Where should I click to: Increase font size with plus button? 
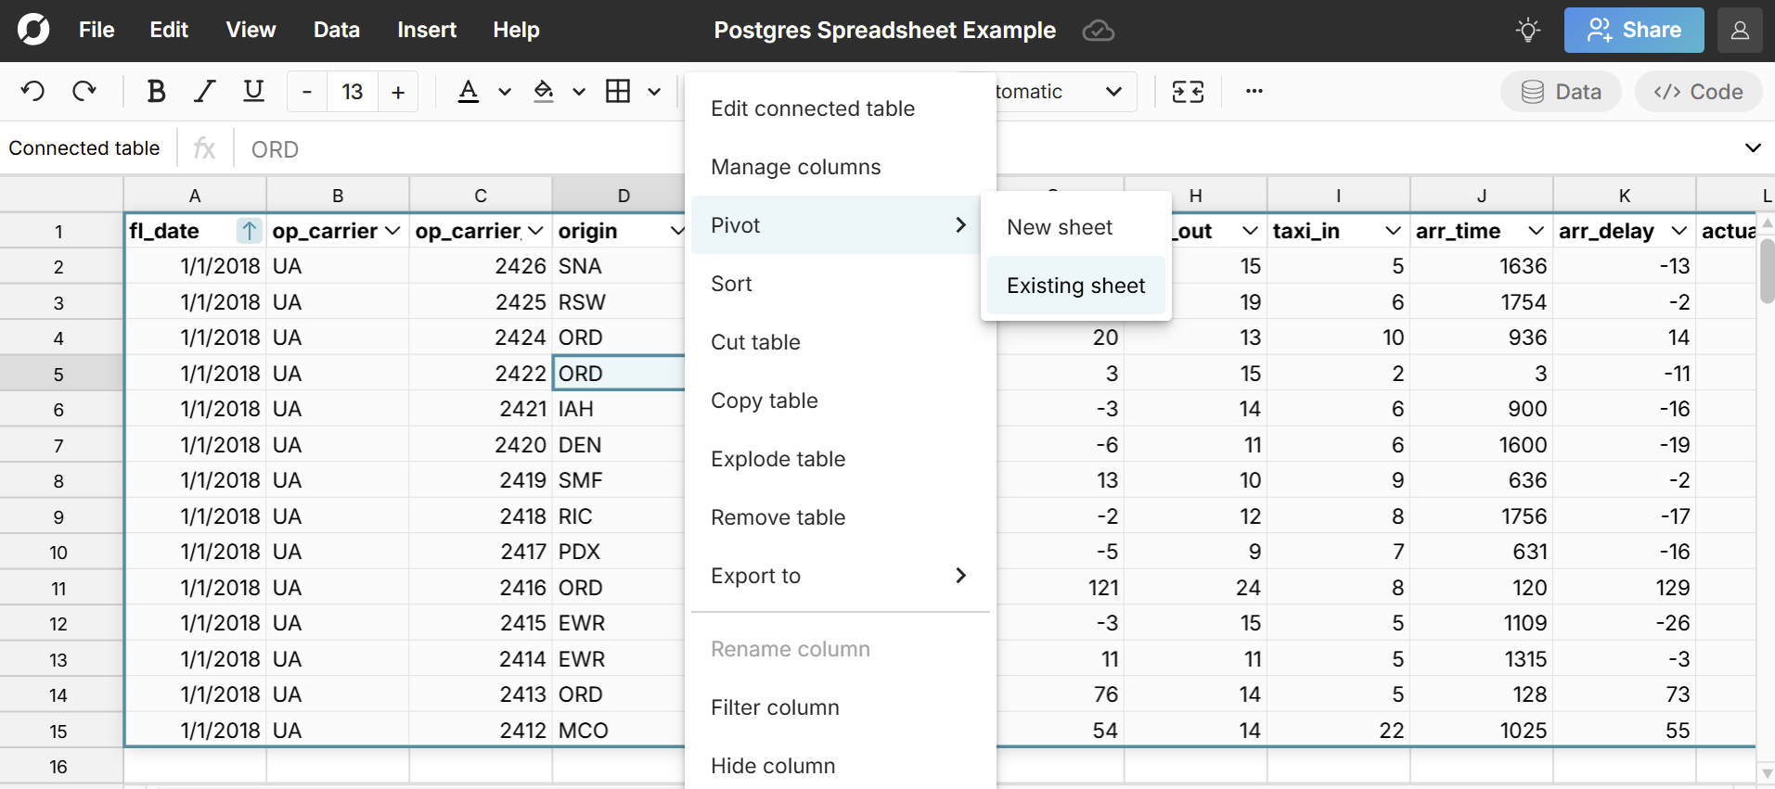pos(398,92)
